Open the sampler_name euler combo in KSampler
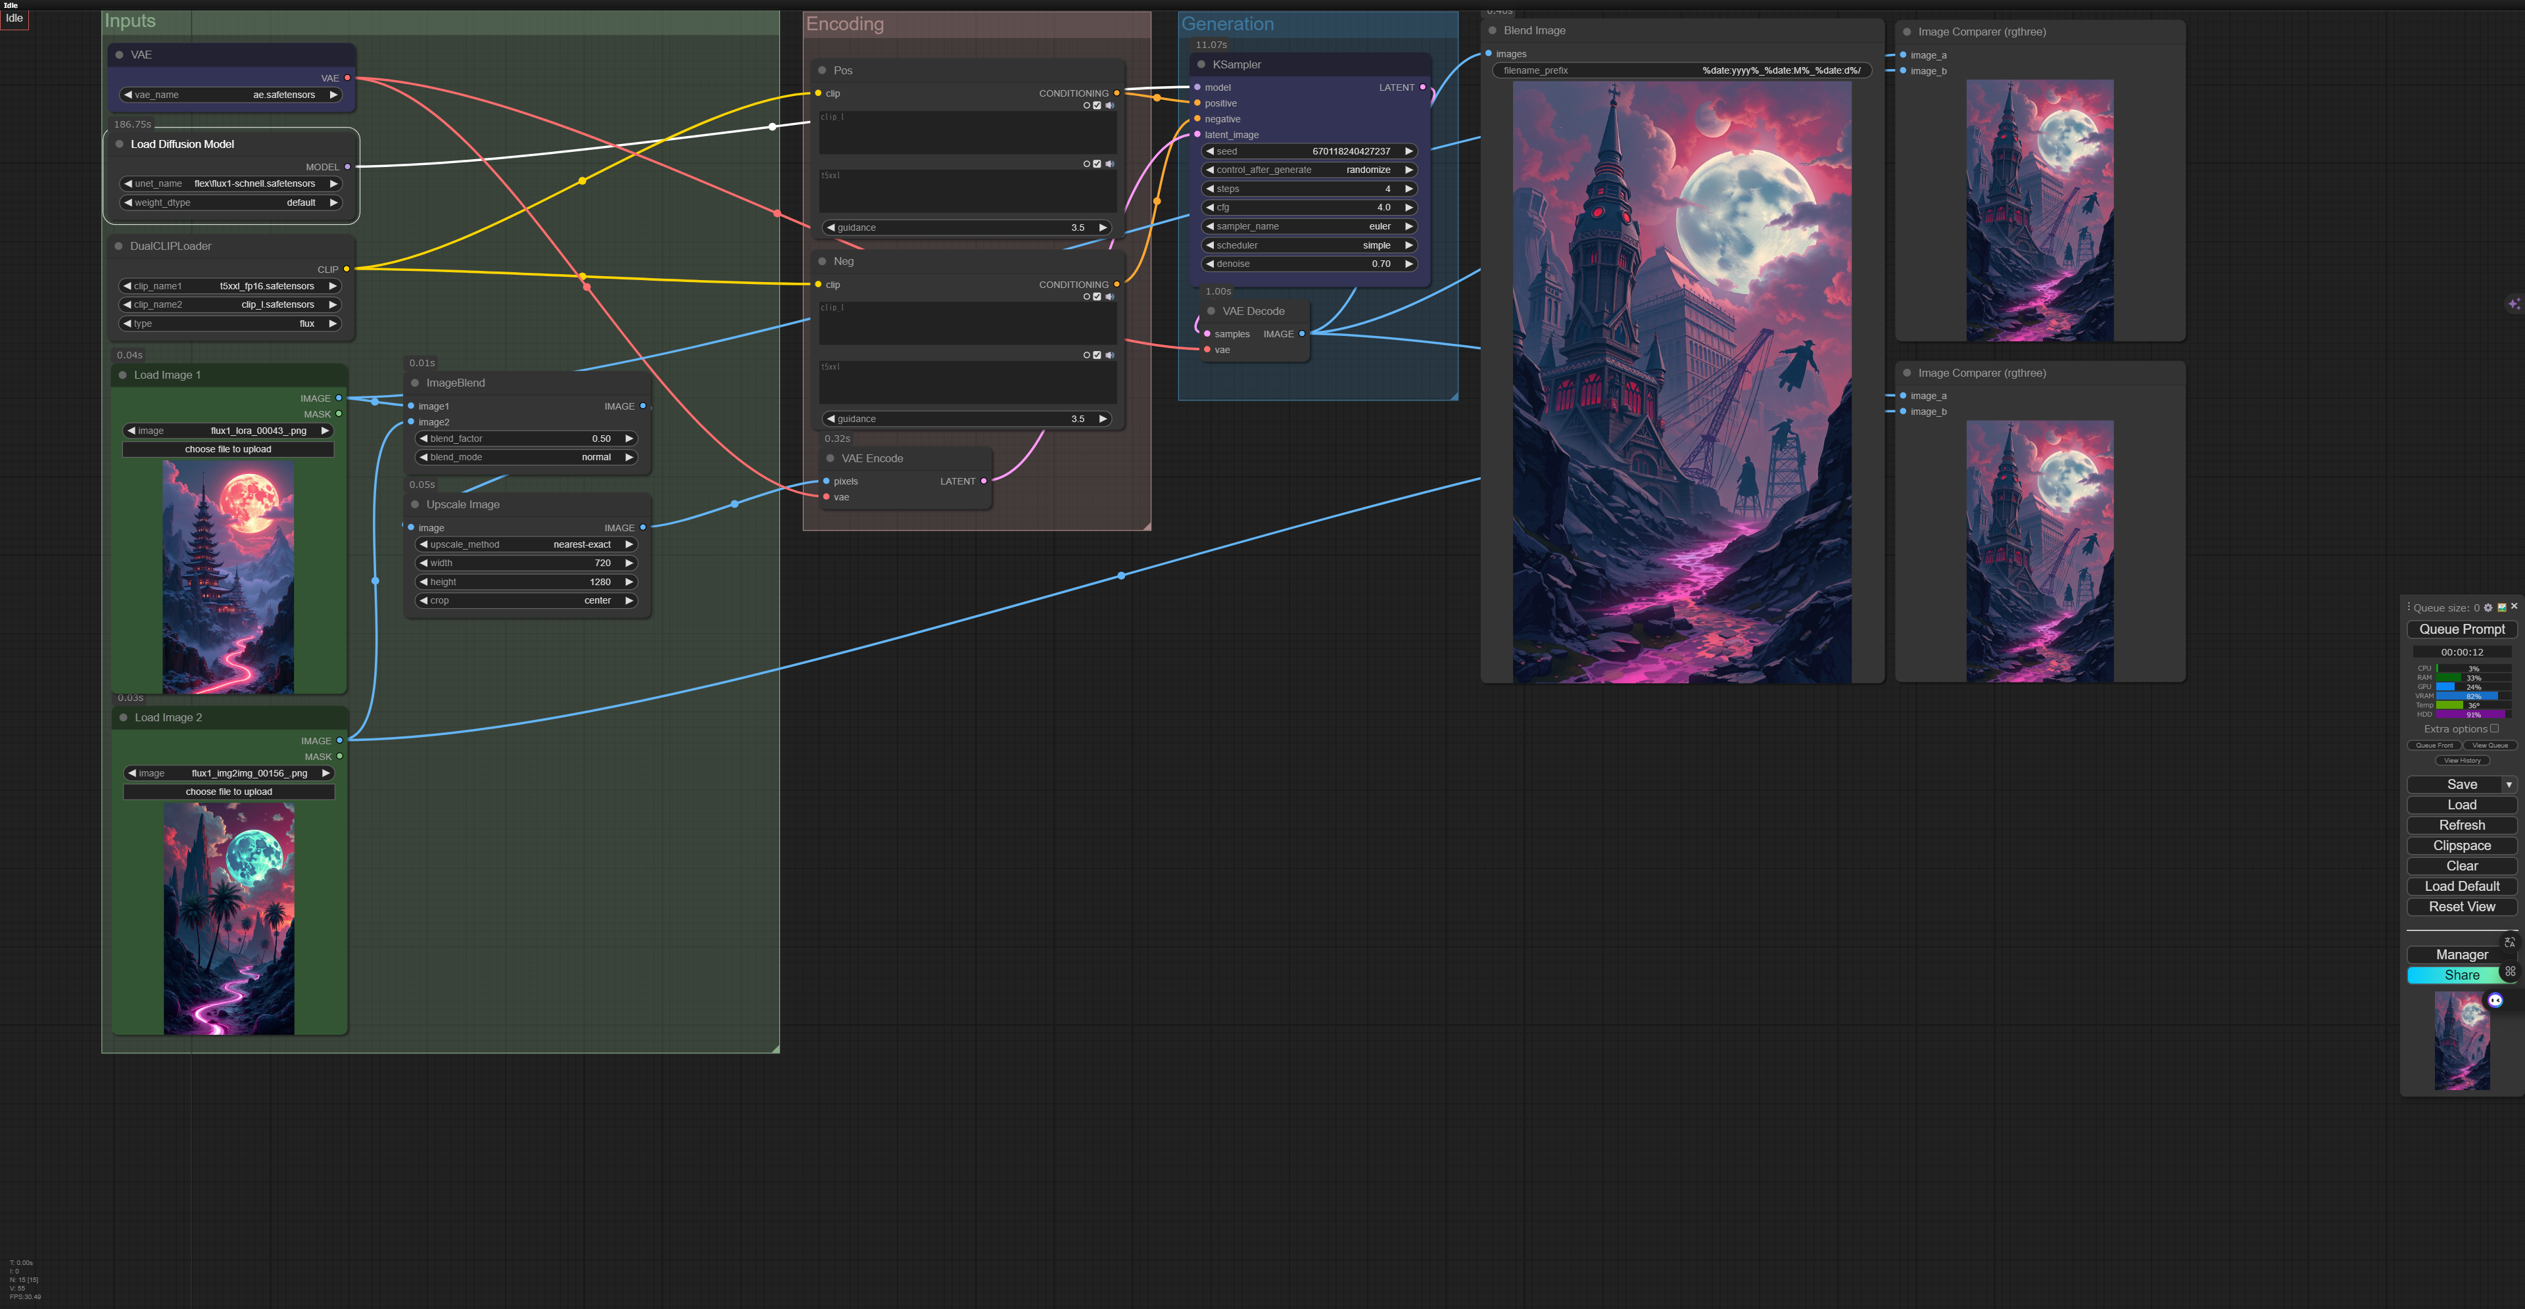Viewport: 2525px width, 1309px height. (1309, 226)
